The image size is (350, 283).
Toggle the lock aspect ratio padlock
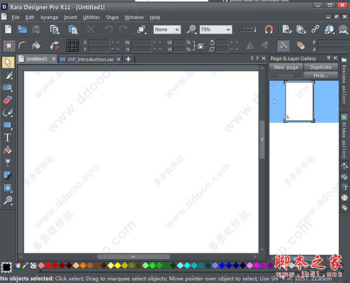[200, 46]
